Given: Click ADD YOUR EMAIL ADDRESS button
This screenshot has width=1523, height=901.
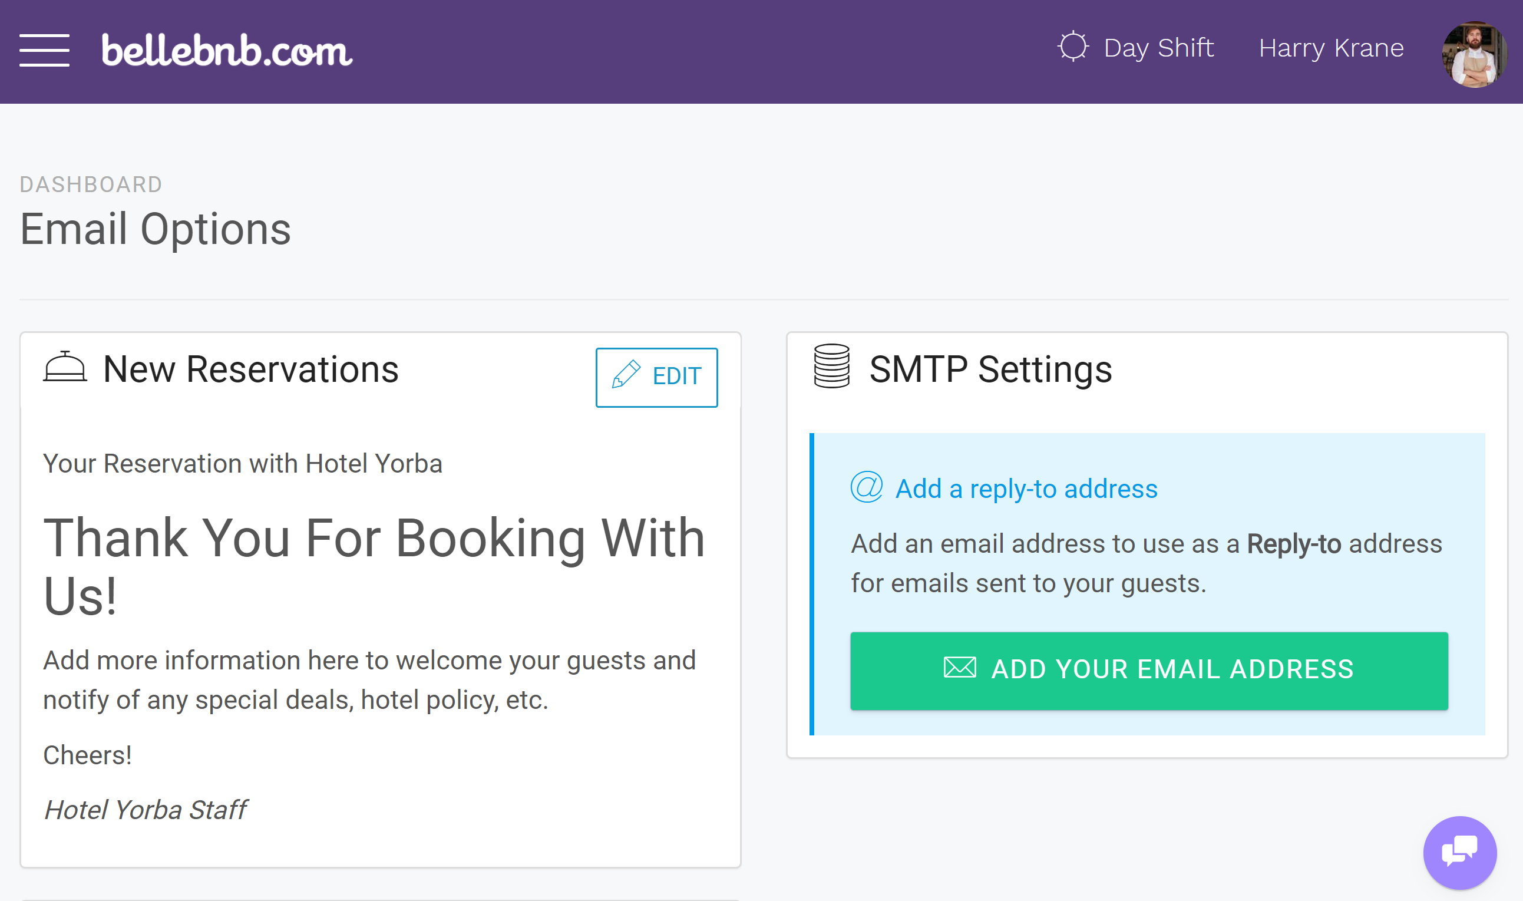Looking at the screenshot, I should [1149, 671].
